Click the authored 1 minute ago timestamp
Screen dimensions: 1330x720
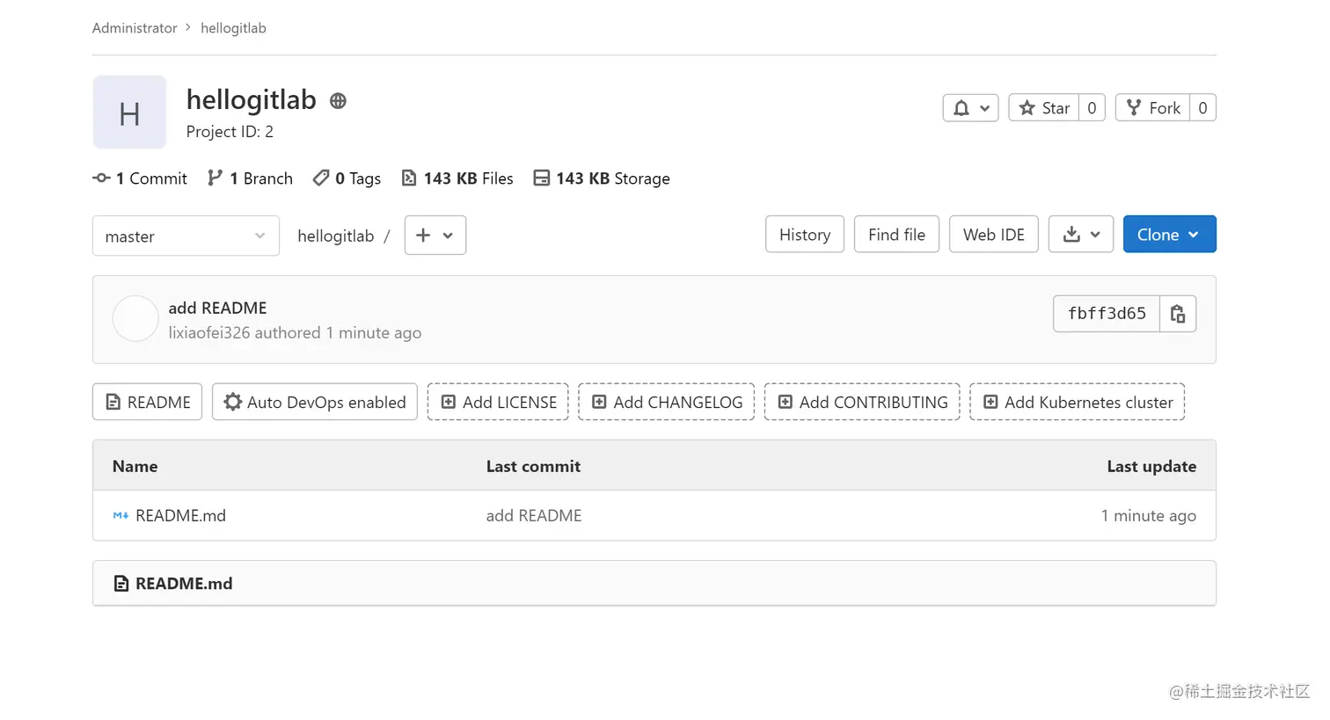pos(374,333)
